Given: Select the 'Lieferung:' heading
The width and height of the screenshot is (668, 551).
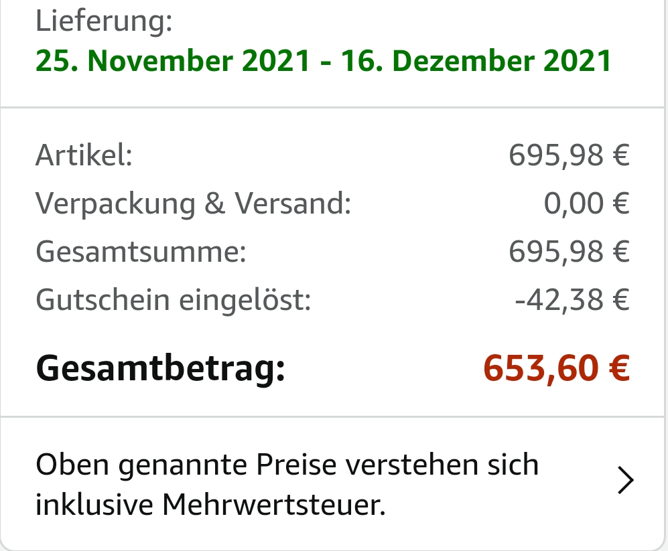Looking at the screenshot, I should point(104,22).
